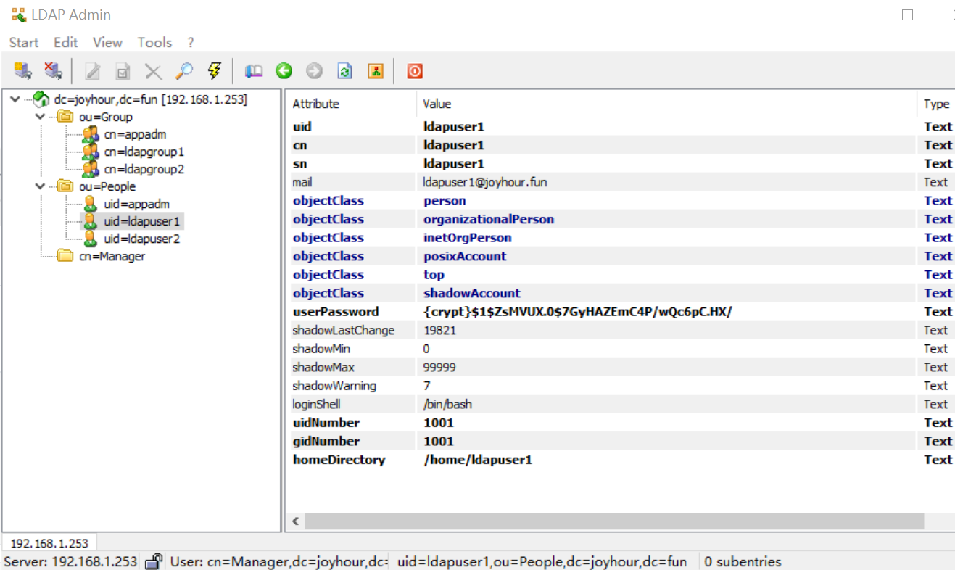Click the user icon beside uid=appadm
The image size is (955, 570).
point(91,204)
